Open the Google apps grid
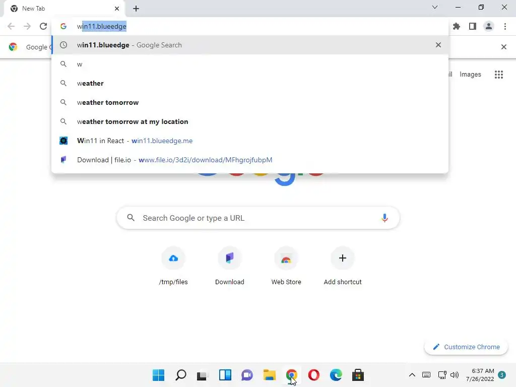This screenshot has height=387, width=516. point(499,75)
